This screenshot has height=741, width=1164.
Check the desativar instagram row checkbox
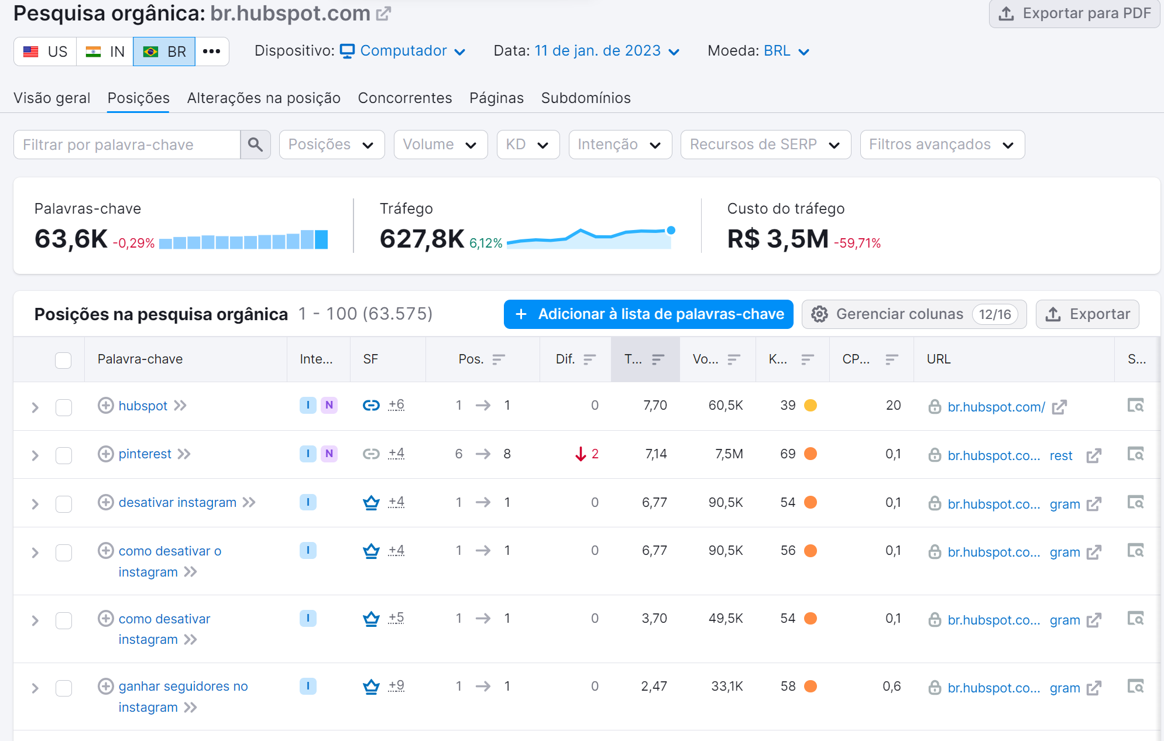click(63, 504)
